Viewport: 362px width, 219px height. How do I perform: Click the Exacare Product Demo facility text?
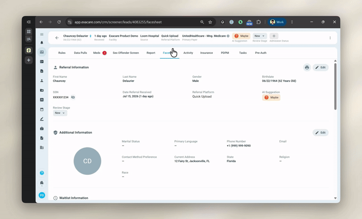click(124, 36)
